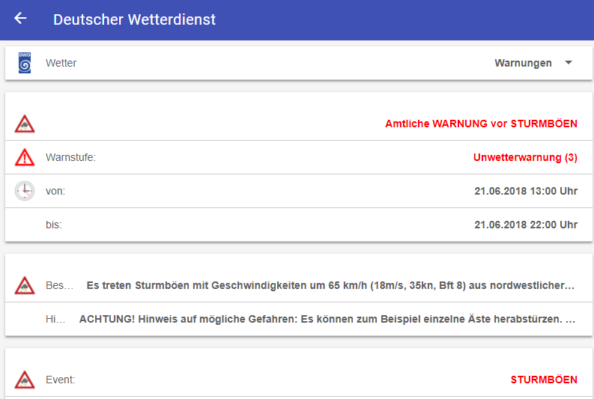Viewport: 594px width, 399px height.
Task: Click end time 21.06.2018 22:00 Uhr
Action: point(526,225)
